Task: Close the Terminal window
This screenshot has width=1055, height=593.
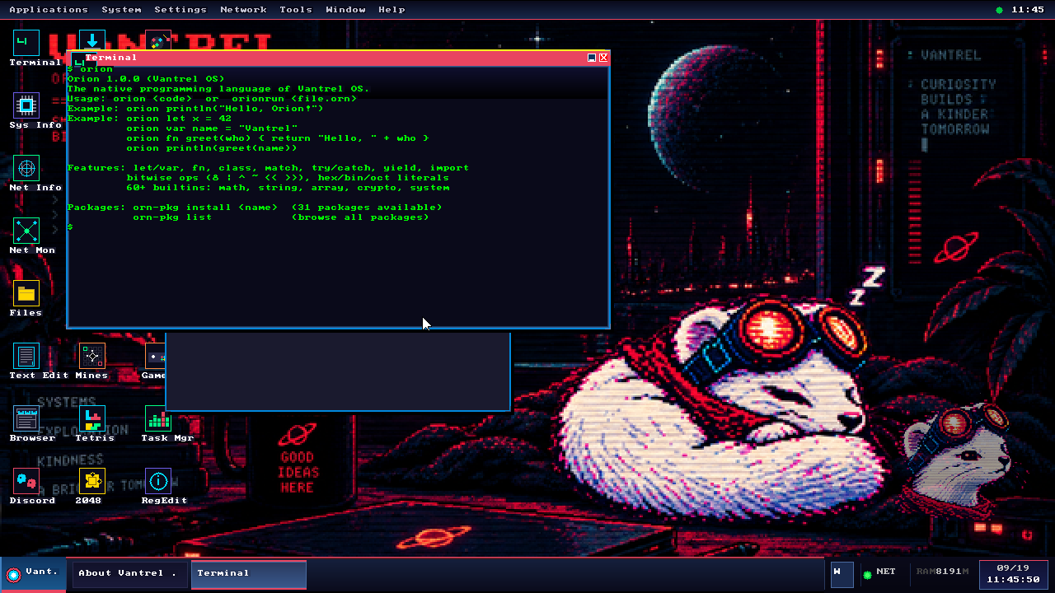Action: coord(603,58)
